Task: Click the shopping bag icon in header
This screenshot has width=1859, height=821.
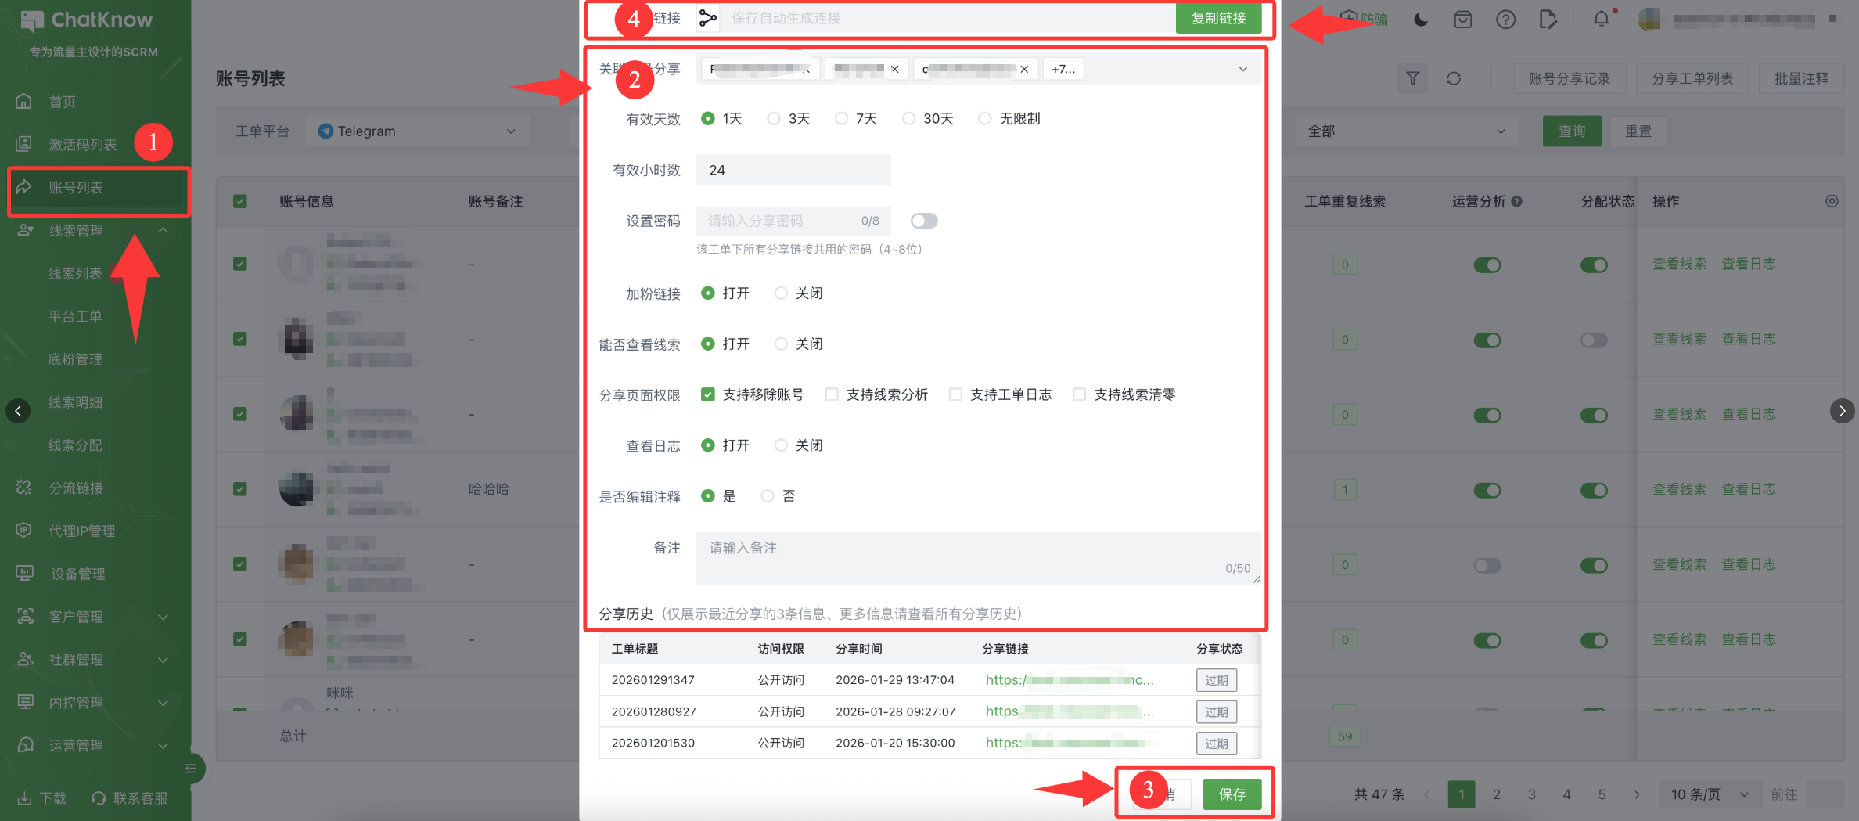Action: point(1463,20)
